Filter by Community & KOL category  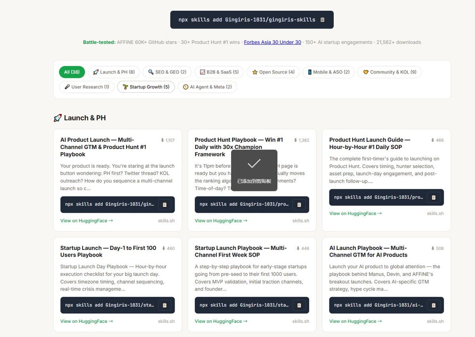pos(389,72)
